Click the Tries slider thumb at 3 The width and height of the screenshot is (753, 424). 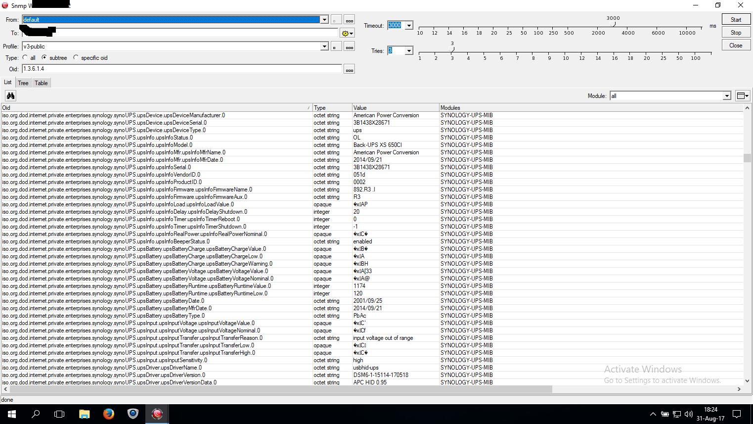tap(452, 49)
